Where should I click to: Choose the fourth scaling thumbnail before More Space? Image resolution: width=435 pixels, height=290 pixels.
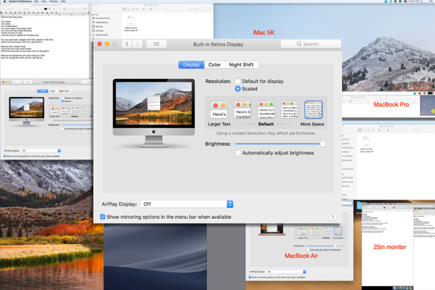(x=289, y=110)
